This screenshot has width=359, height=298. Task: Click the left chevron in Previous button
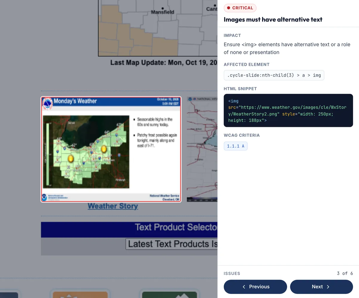244,287
